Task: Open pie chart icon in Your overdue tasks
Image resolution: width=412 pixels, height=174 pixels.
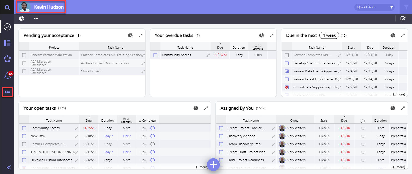Action: (x=262, y=35)
